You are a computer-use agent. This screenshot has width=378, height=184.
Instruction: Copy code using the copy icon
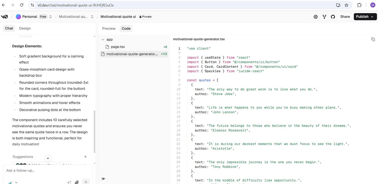point(373,39)
